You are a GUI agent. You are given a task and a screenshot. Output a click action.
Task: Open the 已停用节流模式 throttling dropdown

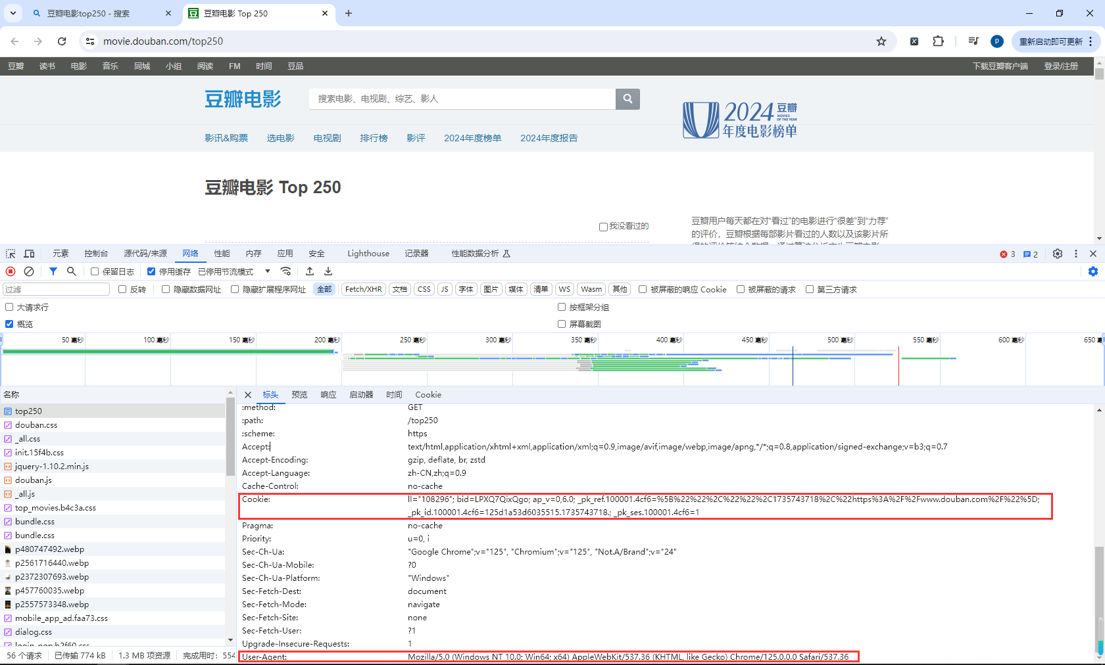coord(235,271)
